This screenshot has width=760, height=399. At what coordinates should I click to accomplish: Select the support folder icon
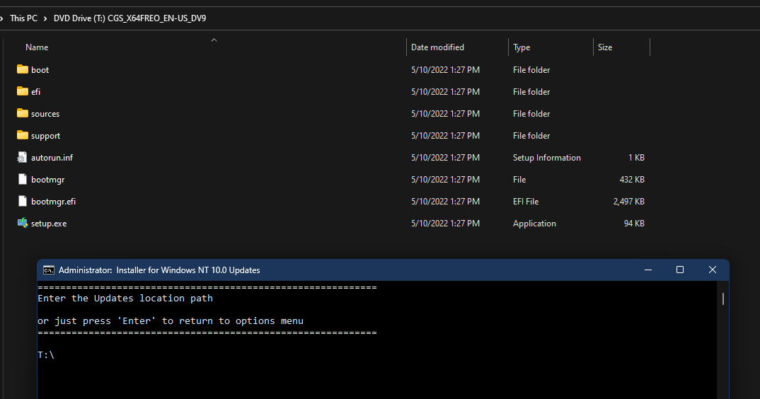coord(23,135)
